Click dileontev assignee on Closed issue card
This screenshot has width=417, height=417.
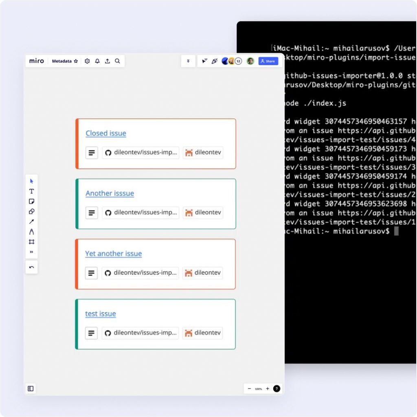203,153
